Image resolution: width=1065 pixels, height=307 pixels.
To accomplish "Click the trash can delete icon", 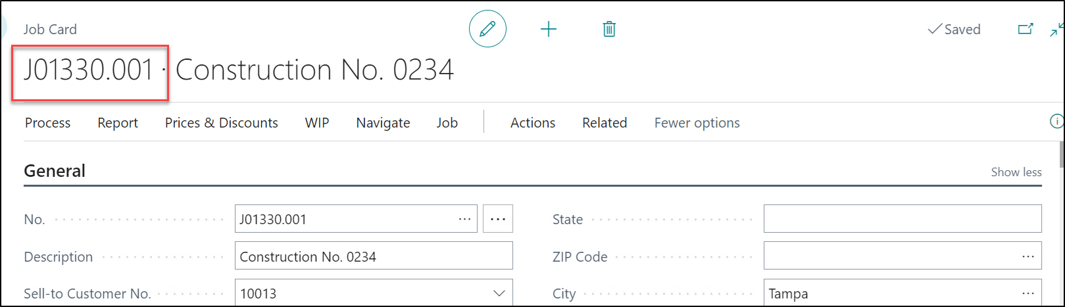I will click(x=609, y=29).
